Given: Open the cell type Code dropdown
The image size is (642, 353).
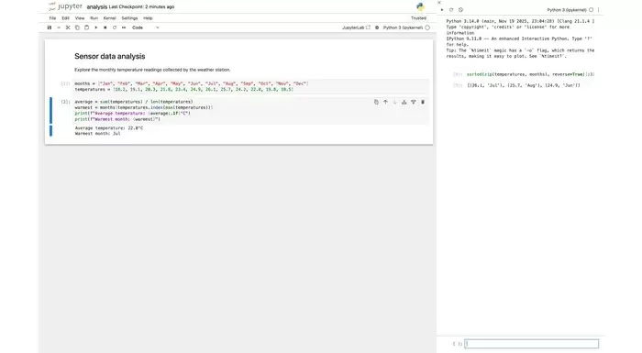Looking at the screenshot, I should pyautogui.click(x=145, y=28).
